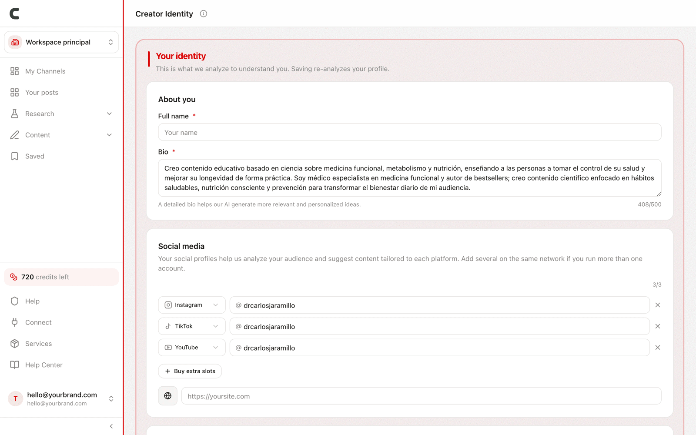
Task: Click the TikTok logo icon
Action: pos(168,326)
